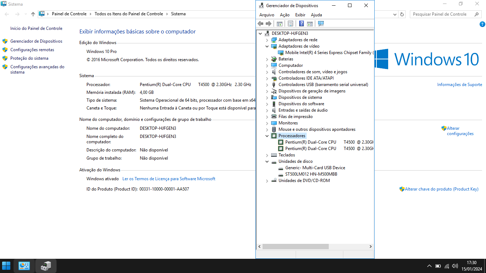Click the up-arrow navigation icon in System window
The height and width of the screenshot is (273, 486).
(x=33, y=14)
